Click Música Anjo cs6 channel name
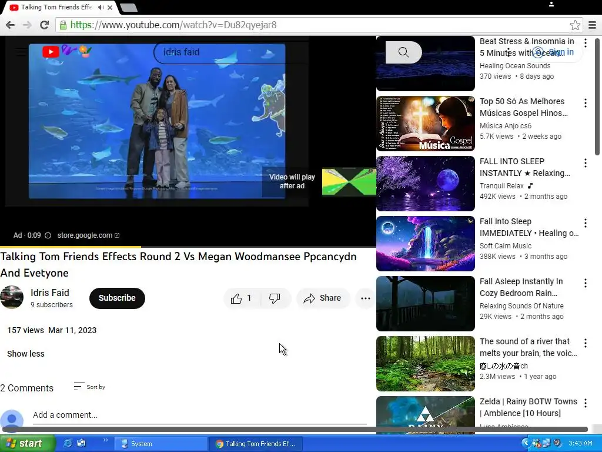This screenshot has height=452, width=602. [506, 126]
